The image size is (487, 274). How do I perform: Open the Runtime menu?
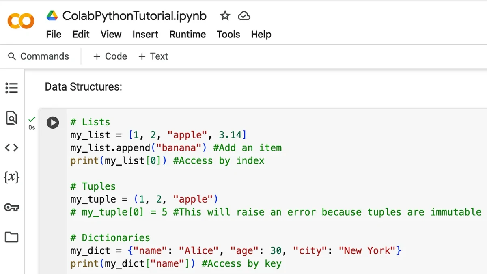[x=187, y=34]
